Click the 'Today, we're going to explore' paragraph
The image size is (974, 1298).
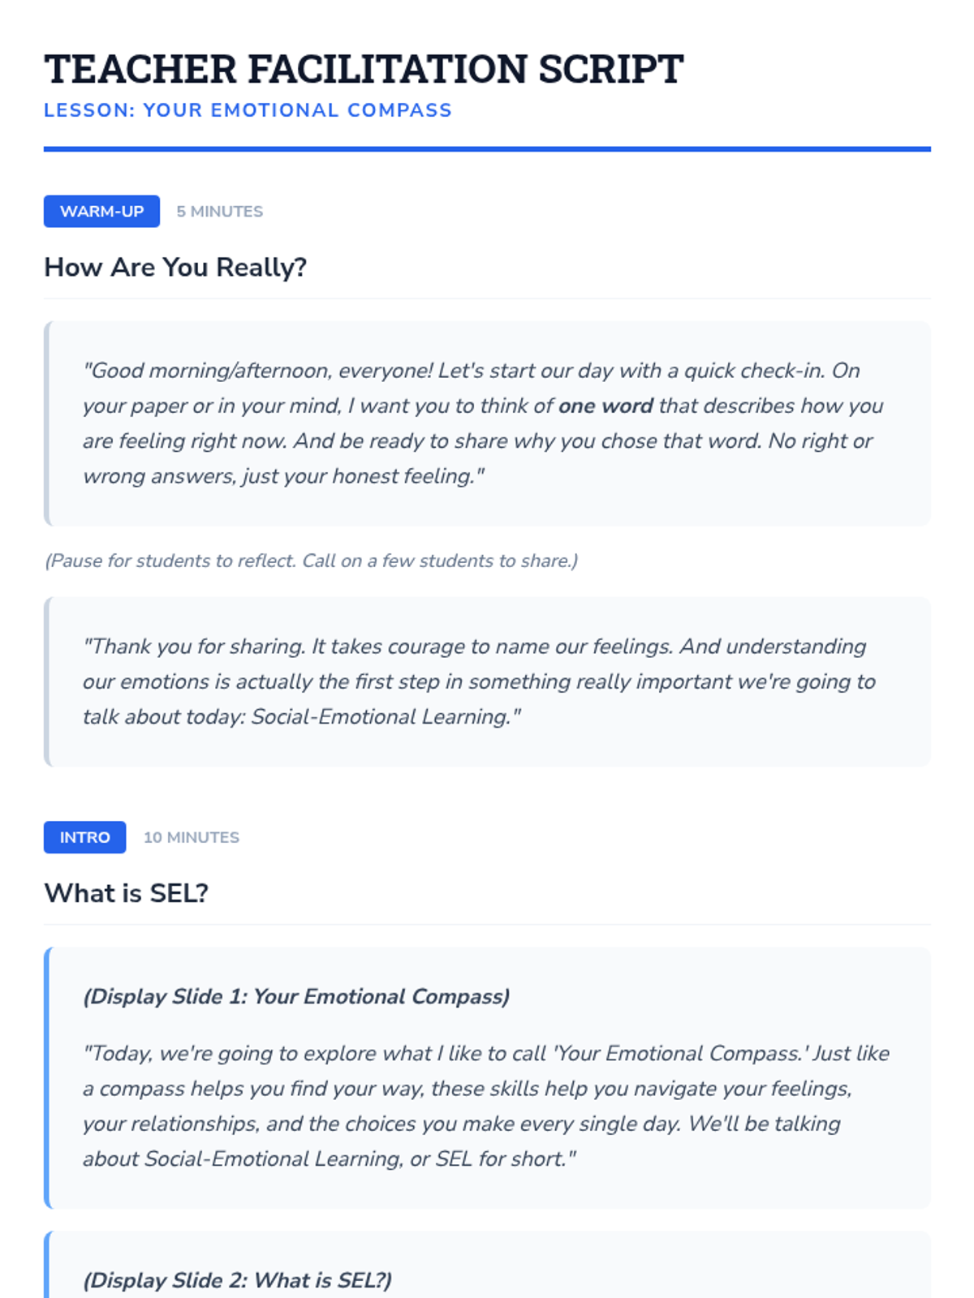[x=487, y=1106]
